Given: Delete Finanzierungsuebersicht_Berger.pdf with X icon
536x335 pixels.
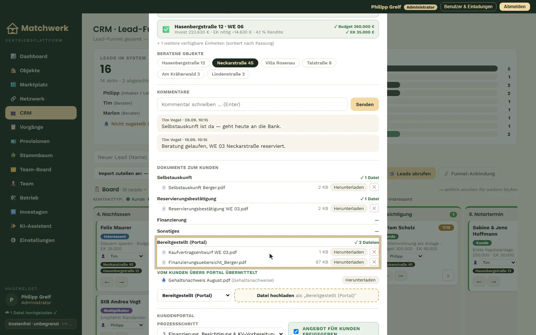Looking at the screenshot, I should (374, 262).
